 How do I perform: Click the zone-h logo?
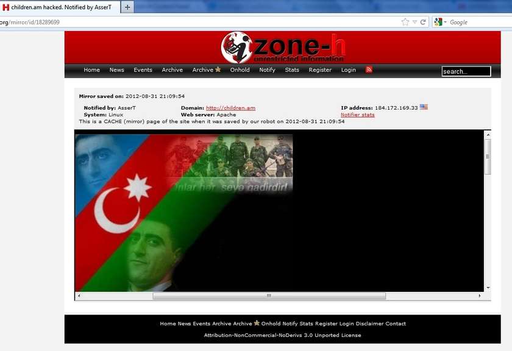point(284,47)
